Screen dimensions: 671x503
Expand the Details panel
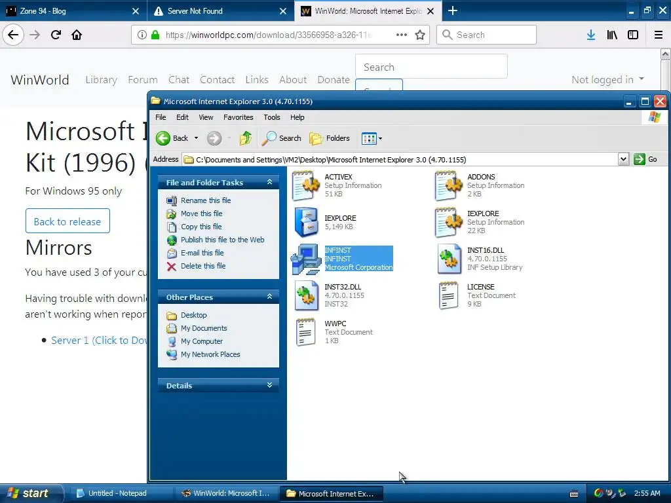coord(269,385)
